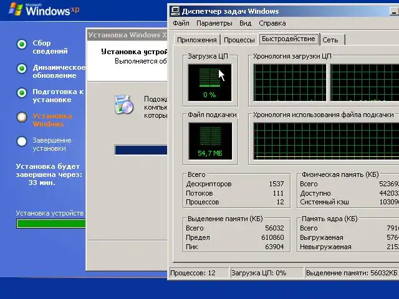Click the Доступно label in Физическая память
399x299 pixels.
coord(315,193)
